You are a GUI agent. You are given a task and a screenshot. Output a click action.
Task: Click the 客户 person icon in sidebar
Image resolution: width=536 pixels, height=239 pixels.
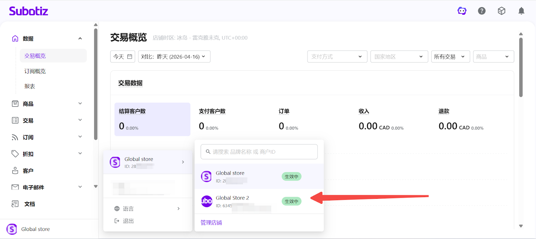click(x=15, y=171)
